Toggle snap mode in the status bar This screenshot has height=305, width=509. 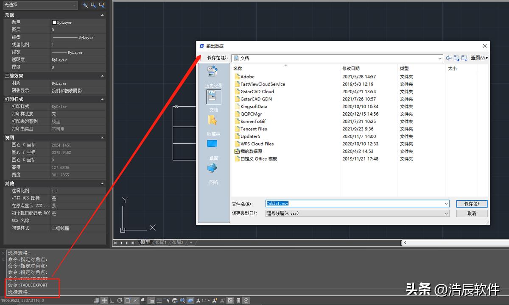(x=97, y=300)
